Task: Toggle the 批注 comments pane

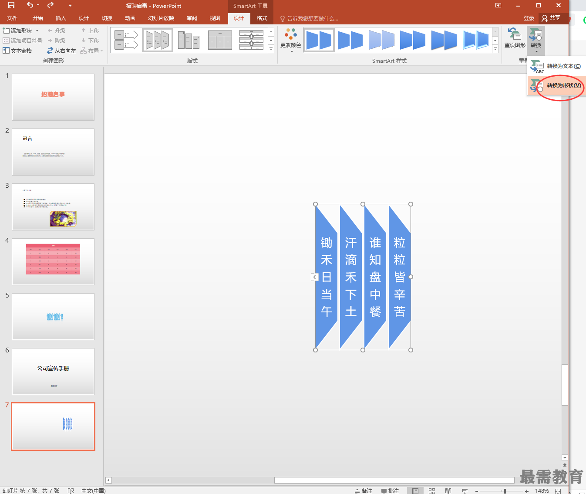Action: [390, 491]
